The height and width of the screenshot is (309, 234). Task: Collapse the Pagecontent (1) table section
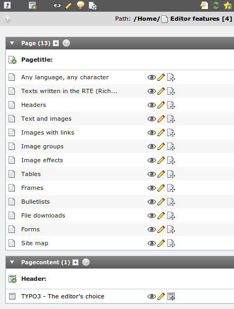click(x=12, y=262)
